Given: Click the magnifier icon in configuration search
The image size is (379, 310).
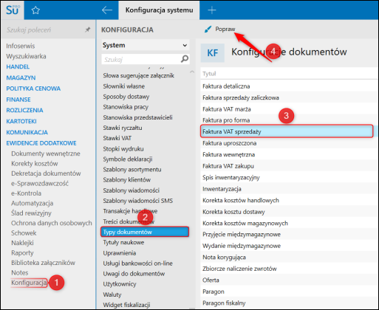Looking at the screenshot, I should click(185, 59).
